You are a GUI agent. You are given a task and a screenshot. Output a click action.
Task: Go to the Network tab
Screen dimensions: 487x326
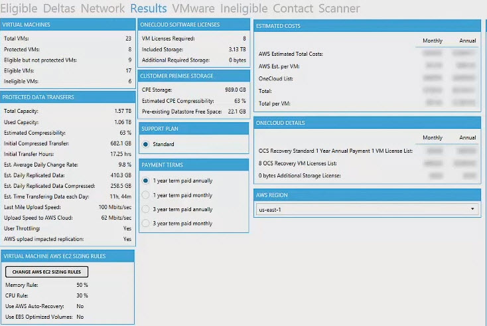[x=102, y=9]
